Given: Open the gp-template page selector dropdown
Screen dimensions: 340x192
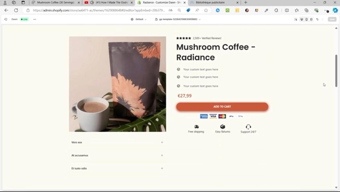Looking at the screenshot, I should [x=178, y=19].
